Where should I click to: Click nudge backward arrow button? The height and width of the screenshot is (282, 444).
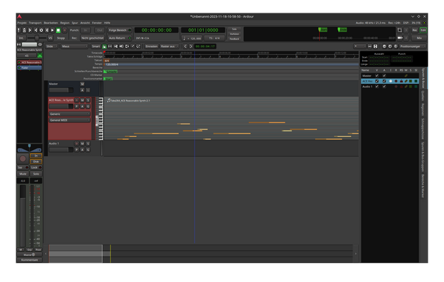185,46
